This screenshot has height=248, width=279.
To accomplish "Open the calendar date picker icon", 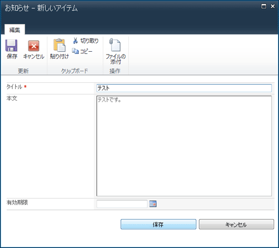I will click(x=153, y=204).
